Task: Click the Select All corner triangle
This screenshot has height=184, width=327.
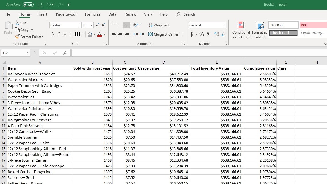Action: pyautogui.click(x=4, y=62)
